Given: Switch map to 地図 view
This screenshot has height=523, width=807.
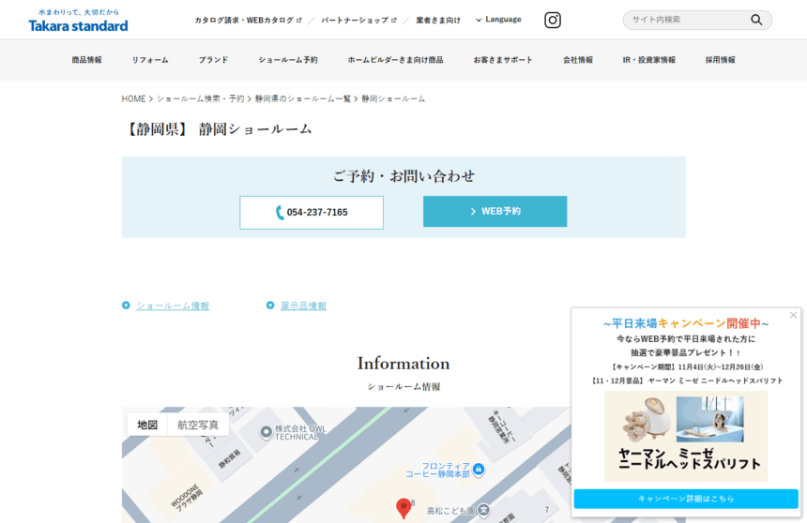Looking at the screenshot, I should click(147, 425).
